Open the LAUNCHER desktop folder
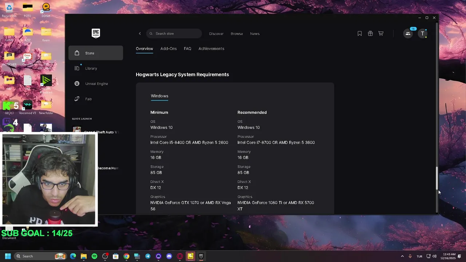This screenshot has width=466, height=262. pyautogui.click(x=9, y=59)
